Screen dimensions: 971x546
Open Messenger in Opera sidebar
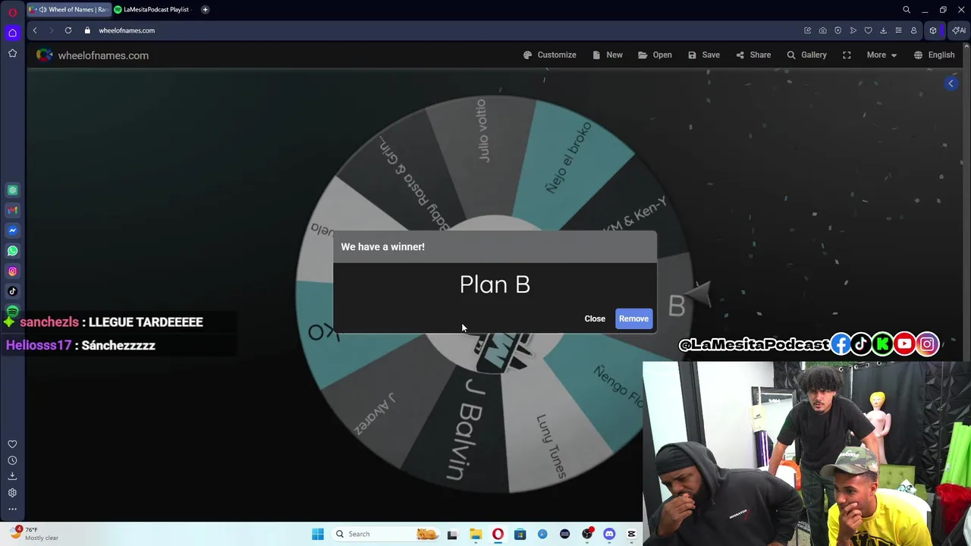point(12,231)
